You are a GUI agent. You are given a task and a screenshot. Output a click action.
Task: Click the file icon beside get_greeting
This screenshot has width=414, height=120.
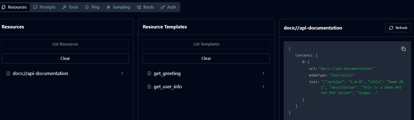click(x=149, y=73)
